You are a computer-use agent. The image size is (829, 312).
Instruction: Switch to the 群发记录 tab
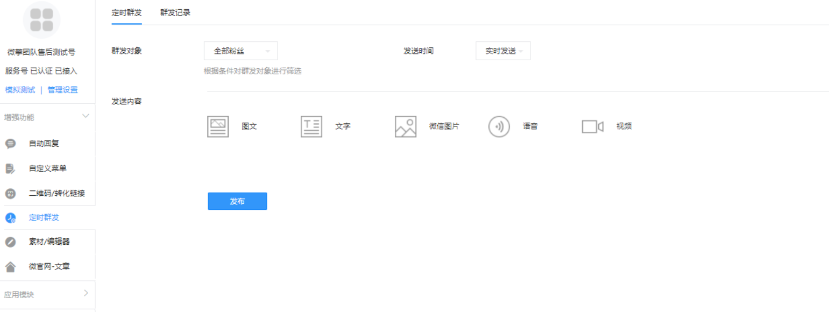click(175, 12)
